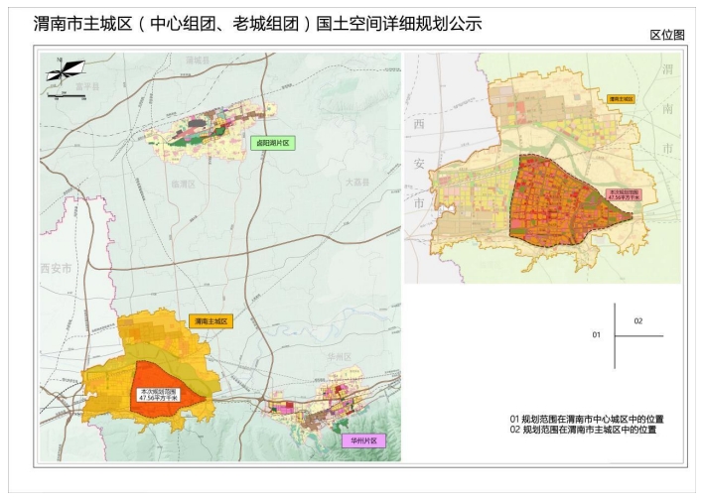The image size is (703, 500).
Task: Click the small 渭南主城区 label on right map
Action: coord(621,99)
